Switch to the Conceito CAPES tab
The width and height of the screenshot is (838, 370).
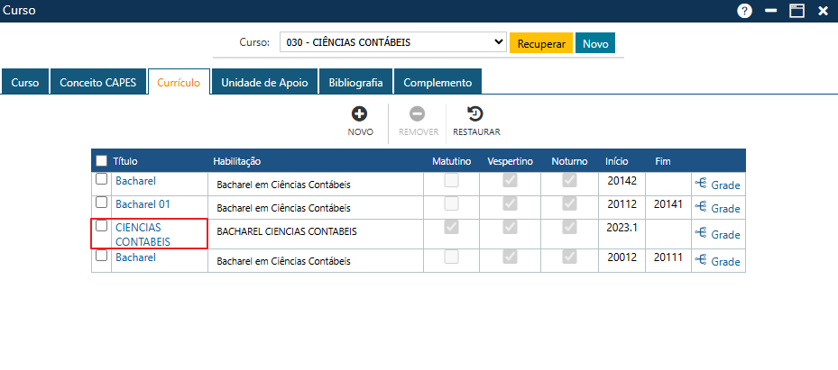[97, 83]
